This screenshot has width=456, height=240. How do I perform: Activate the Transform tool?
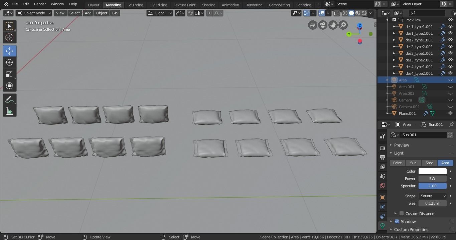9,86
